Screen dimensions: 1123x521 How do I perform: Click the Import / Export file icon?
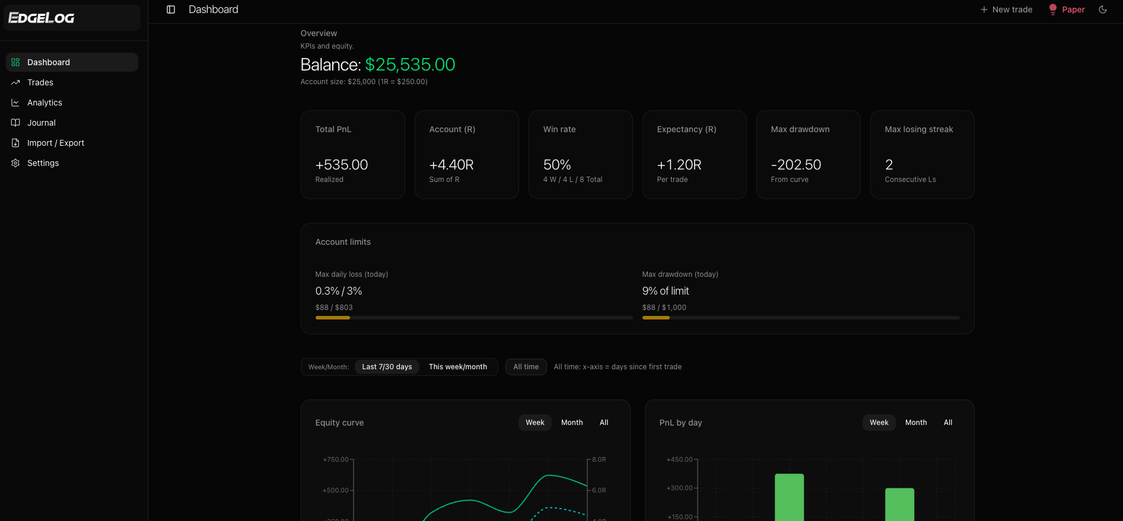tap(15, 143)
